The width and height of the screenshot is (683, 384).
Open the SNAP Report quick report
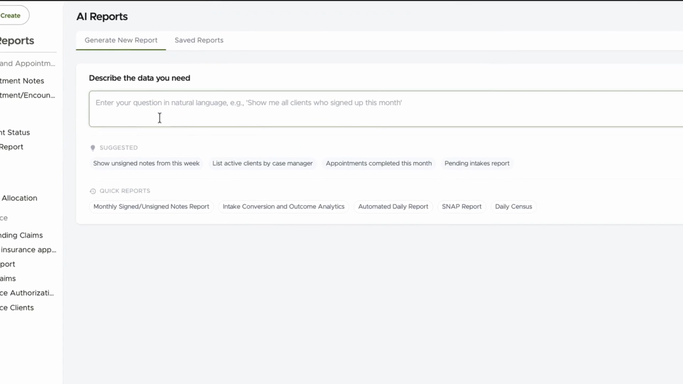tap(461, 207)
